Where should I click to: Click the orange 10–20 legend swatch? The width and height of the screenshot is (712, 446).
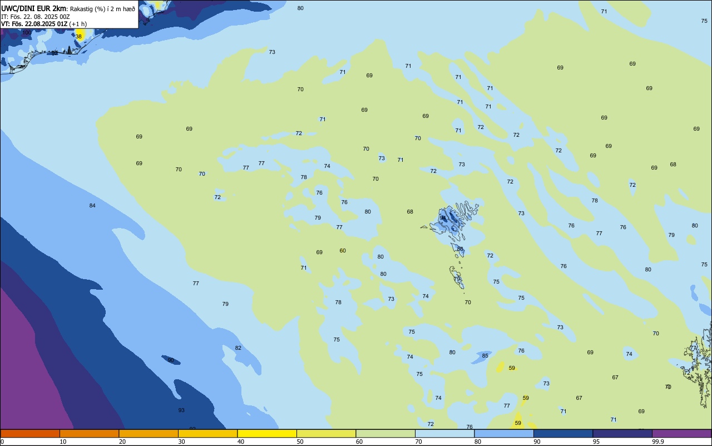point(89,433)
